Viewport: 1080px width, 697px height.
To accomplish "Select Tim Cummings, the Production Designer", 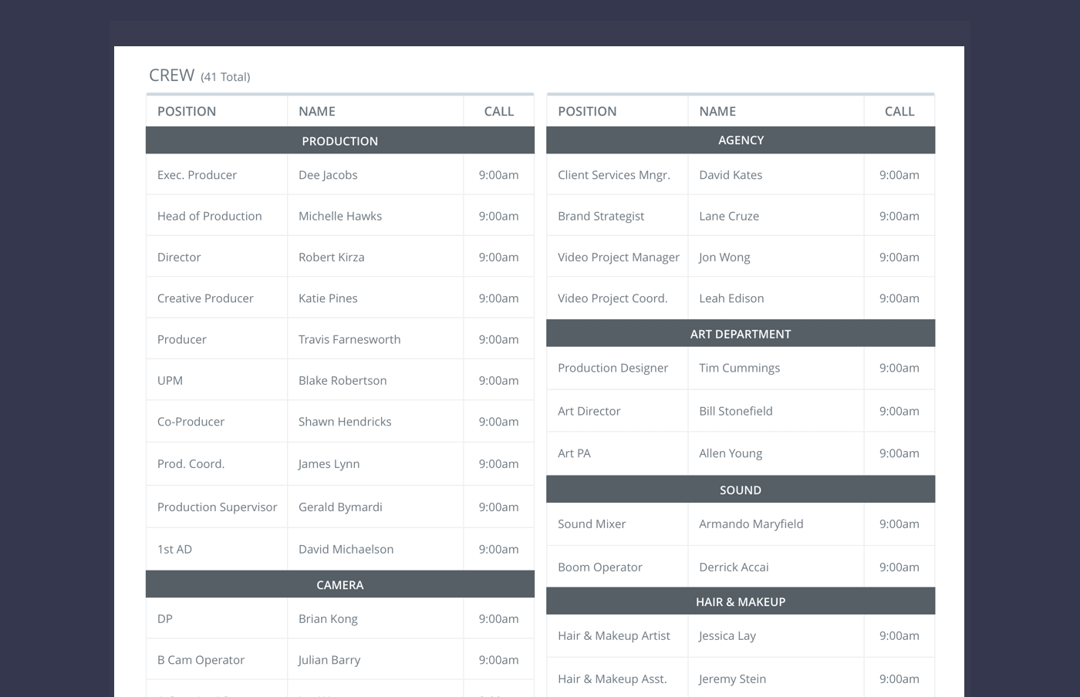I will click(738, 368).
